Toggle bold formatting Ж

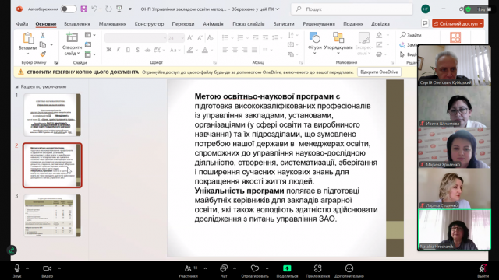(109, 50)
